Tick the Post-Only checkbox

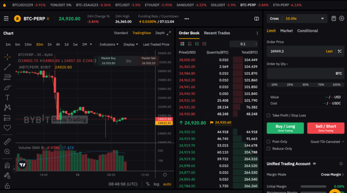click(x=269, y=142)
